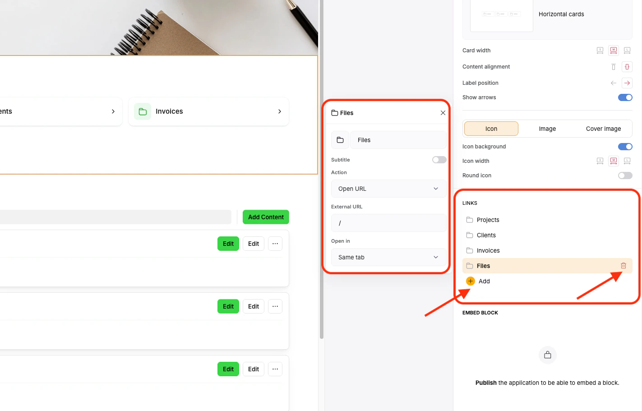Click Add text to add link
Viewport: 642px width, 411px height.
point(484,281)
